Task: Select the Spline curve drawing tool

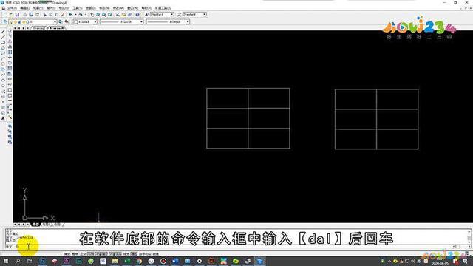Action: (x=3, y=75)
